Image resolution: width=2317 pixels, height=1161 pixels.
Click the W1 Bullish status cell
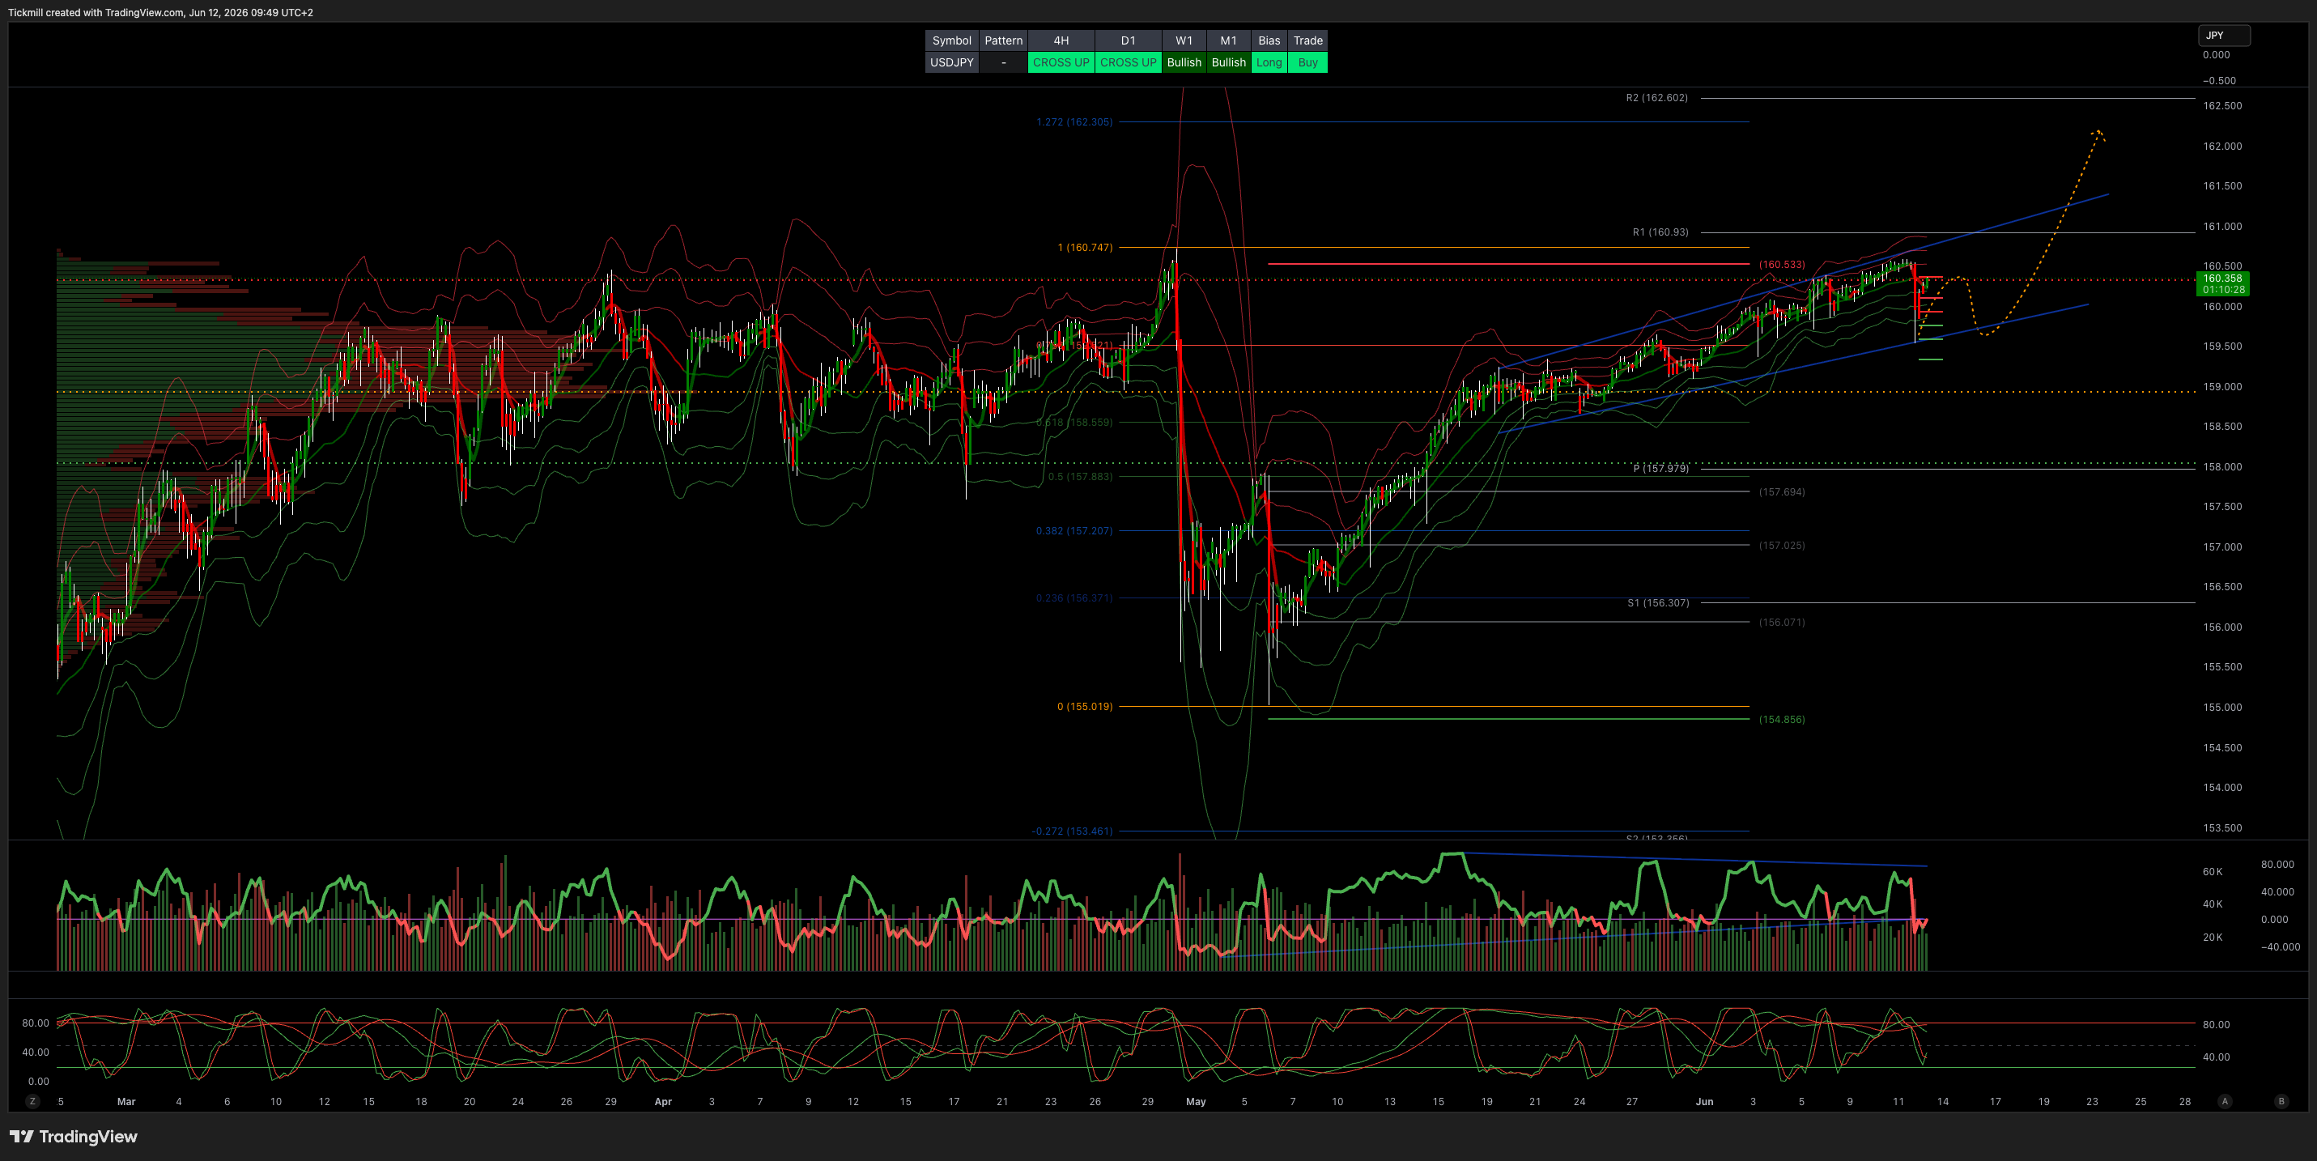pos(1184,62)
